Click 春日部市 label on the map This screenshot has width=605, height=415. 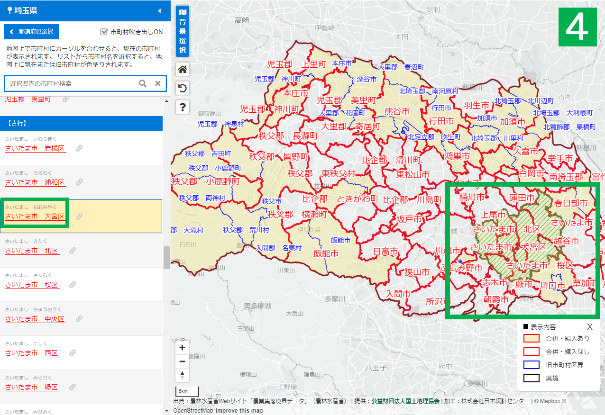tap(571, 203)
